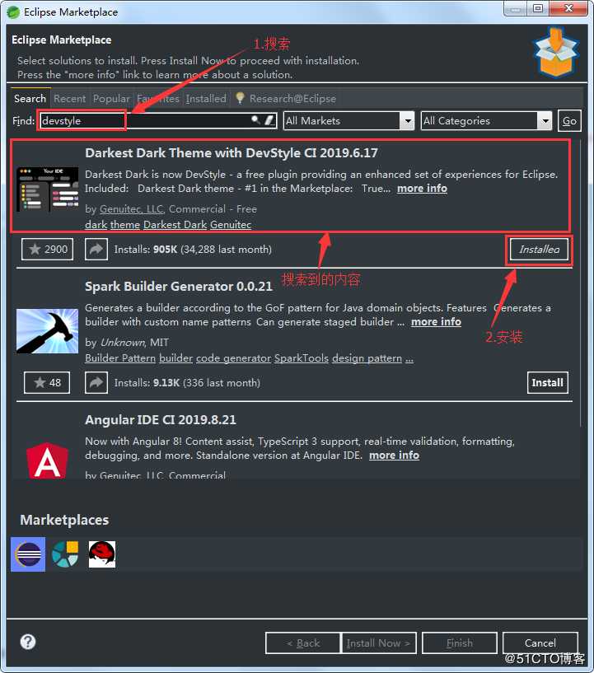Screen dimensions: 594x673
Task: Open more info for Angular IDE
Action: coord(394,456)
